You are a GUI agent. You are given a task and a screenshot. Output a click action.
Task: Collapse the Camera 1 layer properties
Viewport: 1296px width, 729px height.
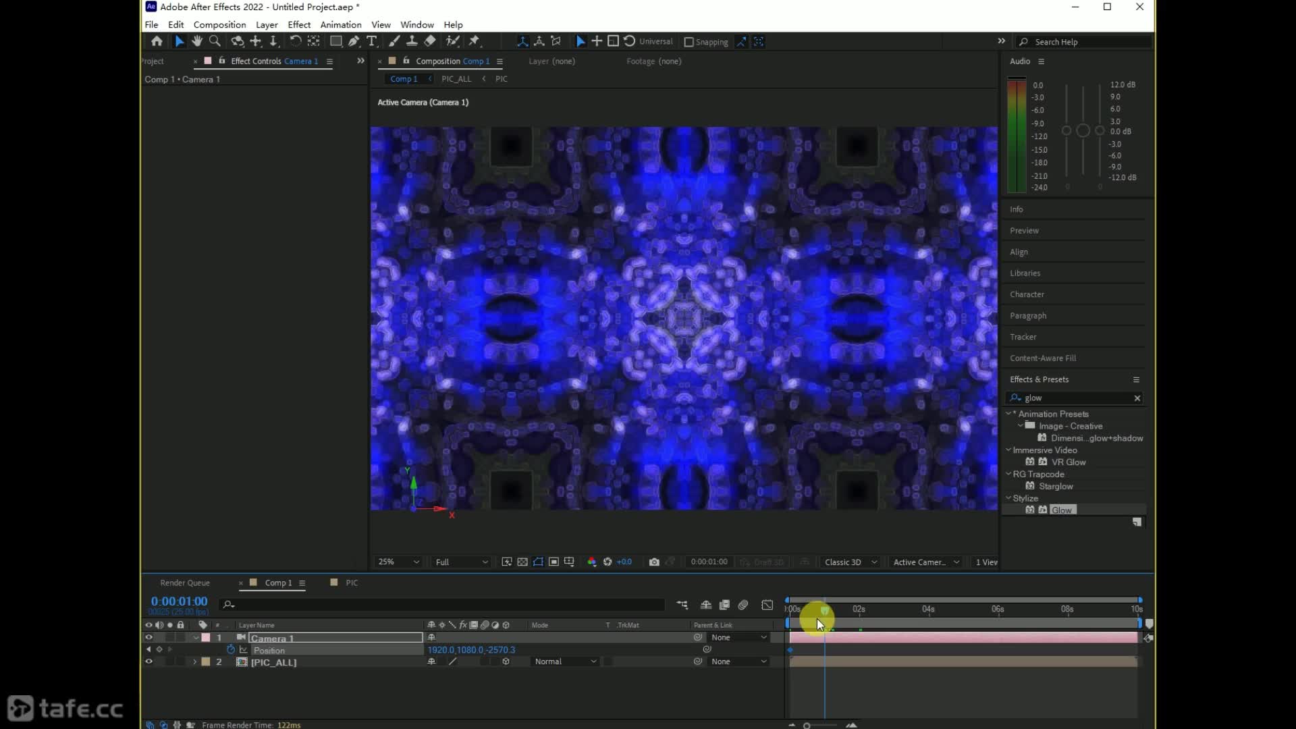pos(196,637)
